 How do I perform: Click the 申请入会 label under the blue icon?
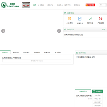pyautogui.click(x=80, y=23)
